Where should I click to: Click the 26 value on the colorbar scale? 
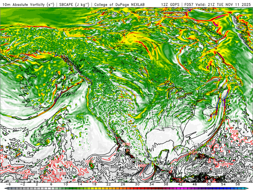pos(123,184)
